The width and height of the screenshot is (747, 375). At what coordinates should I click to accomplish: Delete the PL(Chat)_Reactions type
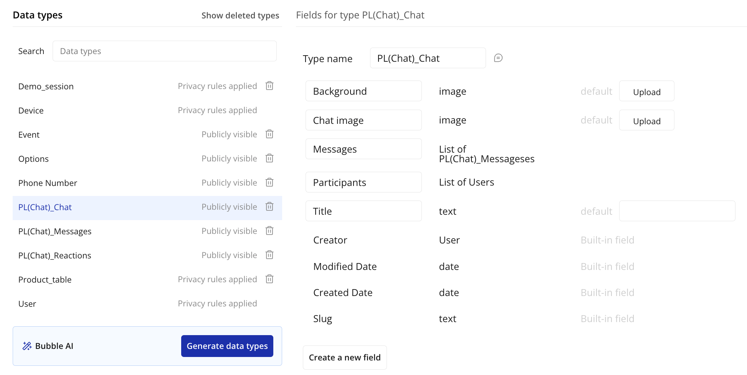click(x=269, y=255)
